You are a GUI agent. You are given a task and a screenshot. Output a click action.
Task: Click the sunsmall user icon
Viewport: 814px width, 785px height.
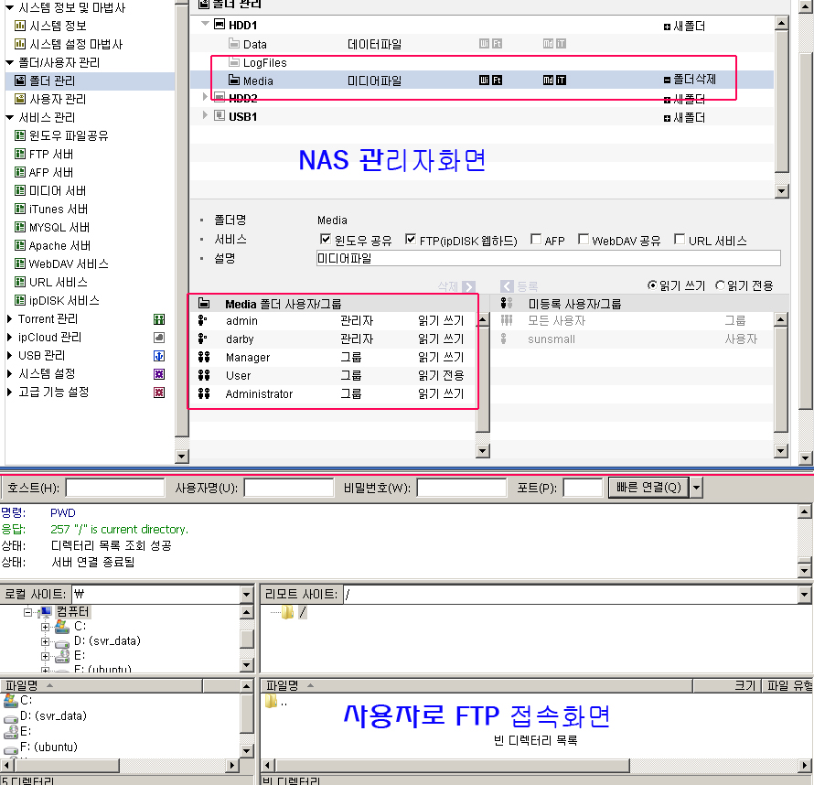504,339
